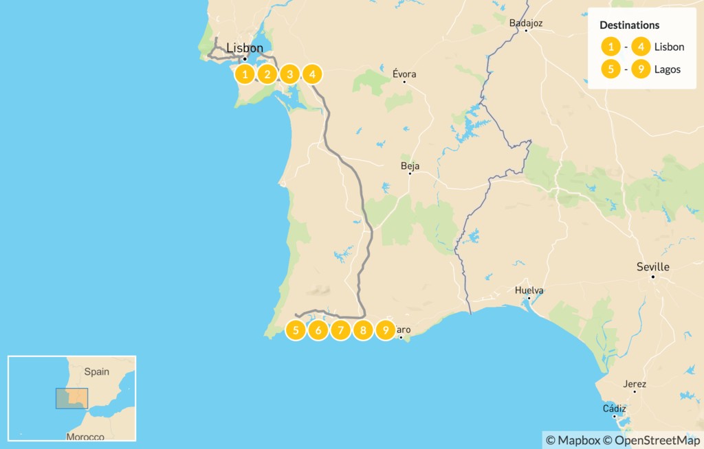The width and height of the screenshot is (704, 449).
Task: Click the inset overview map thumbnail
Action: [x=71, y=398]
